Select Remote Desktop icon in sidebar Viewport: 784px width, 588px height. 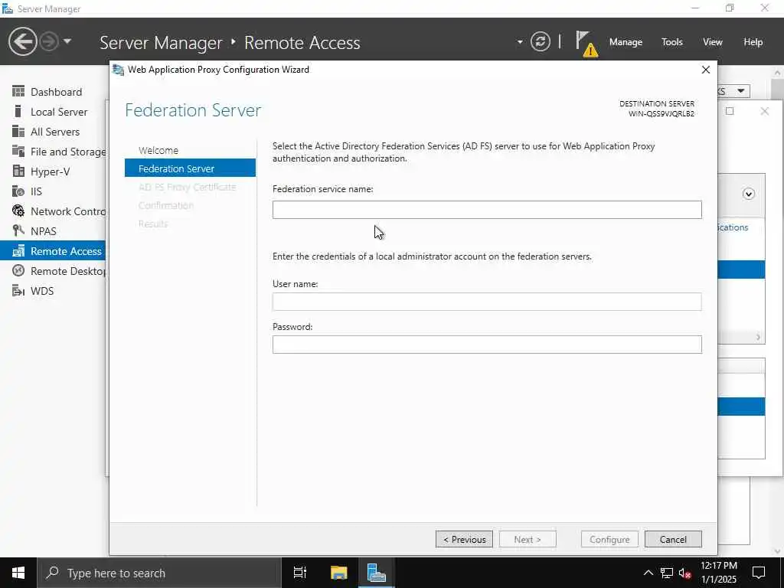[18, 270]
